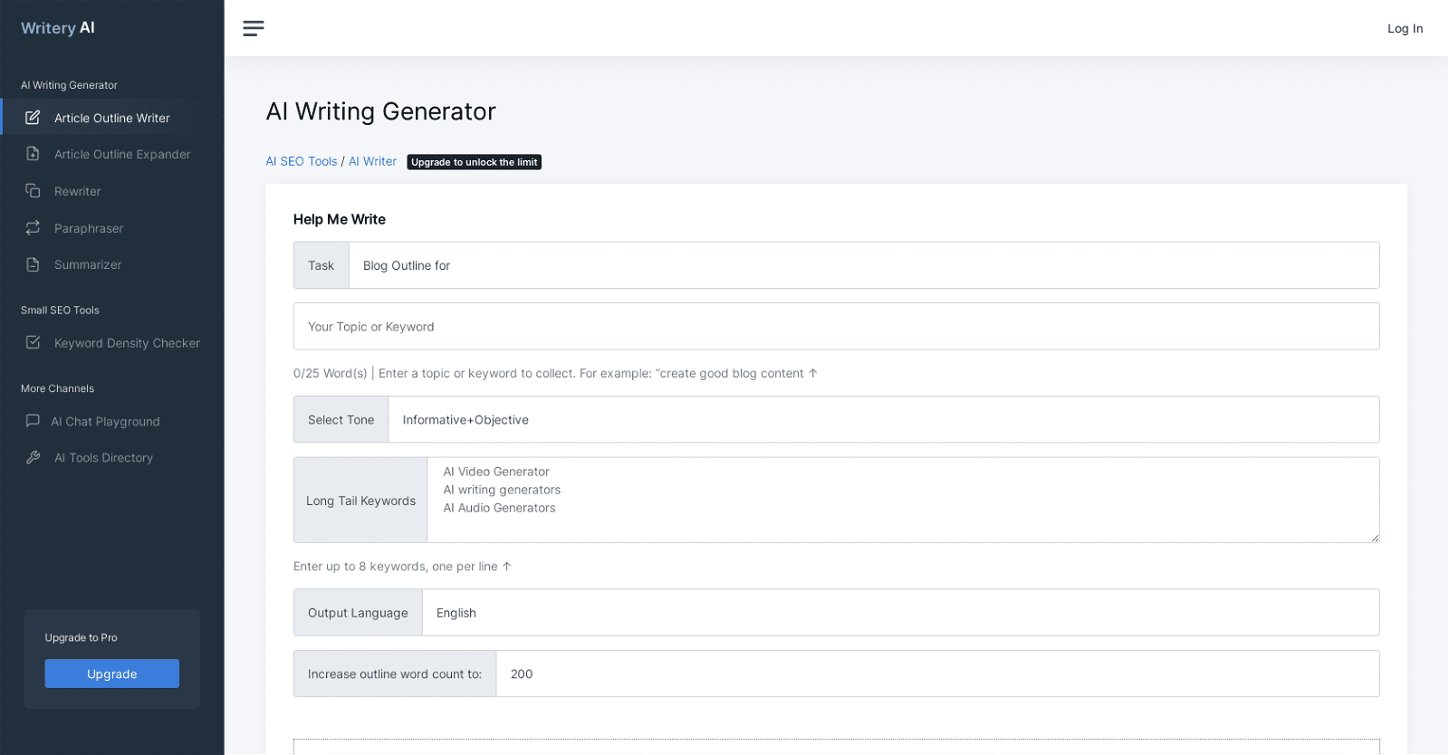
Task: Open the Output Language dropdown
Action: (899, 613)
